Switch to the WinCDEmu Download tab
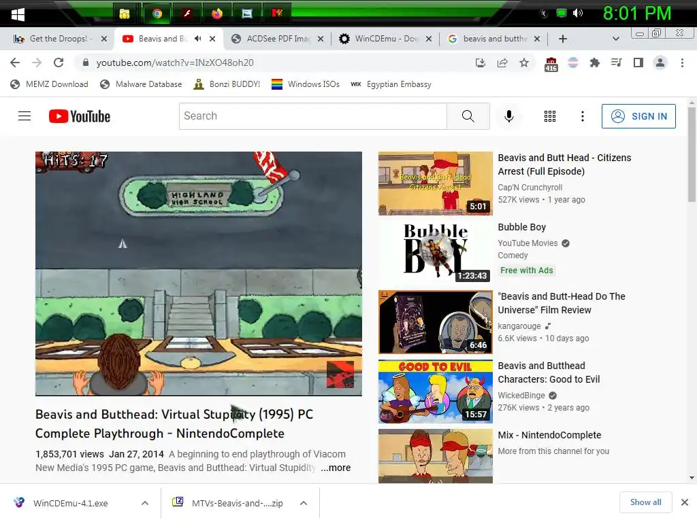 tap(386, 39)
